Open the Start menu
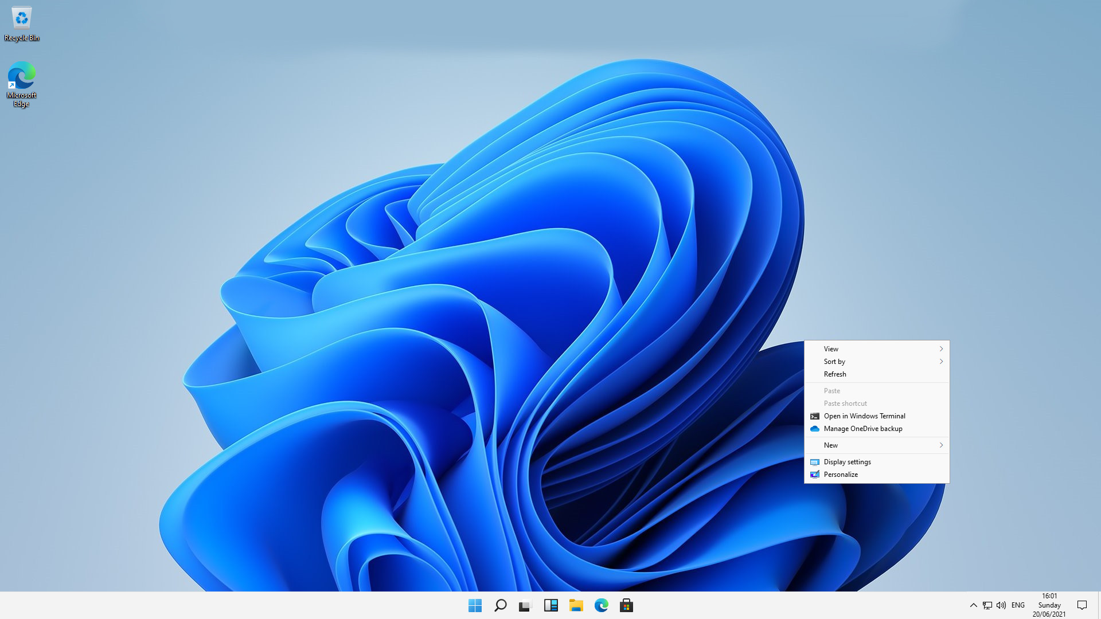 [475, 605]
